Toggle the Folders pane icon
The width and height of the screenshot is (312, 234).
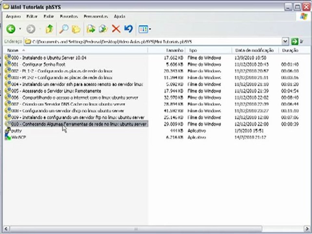(76, 29)
